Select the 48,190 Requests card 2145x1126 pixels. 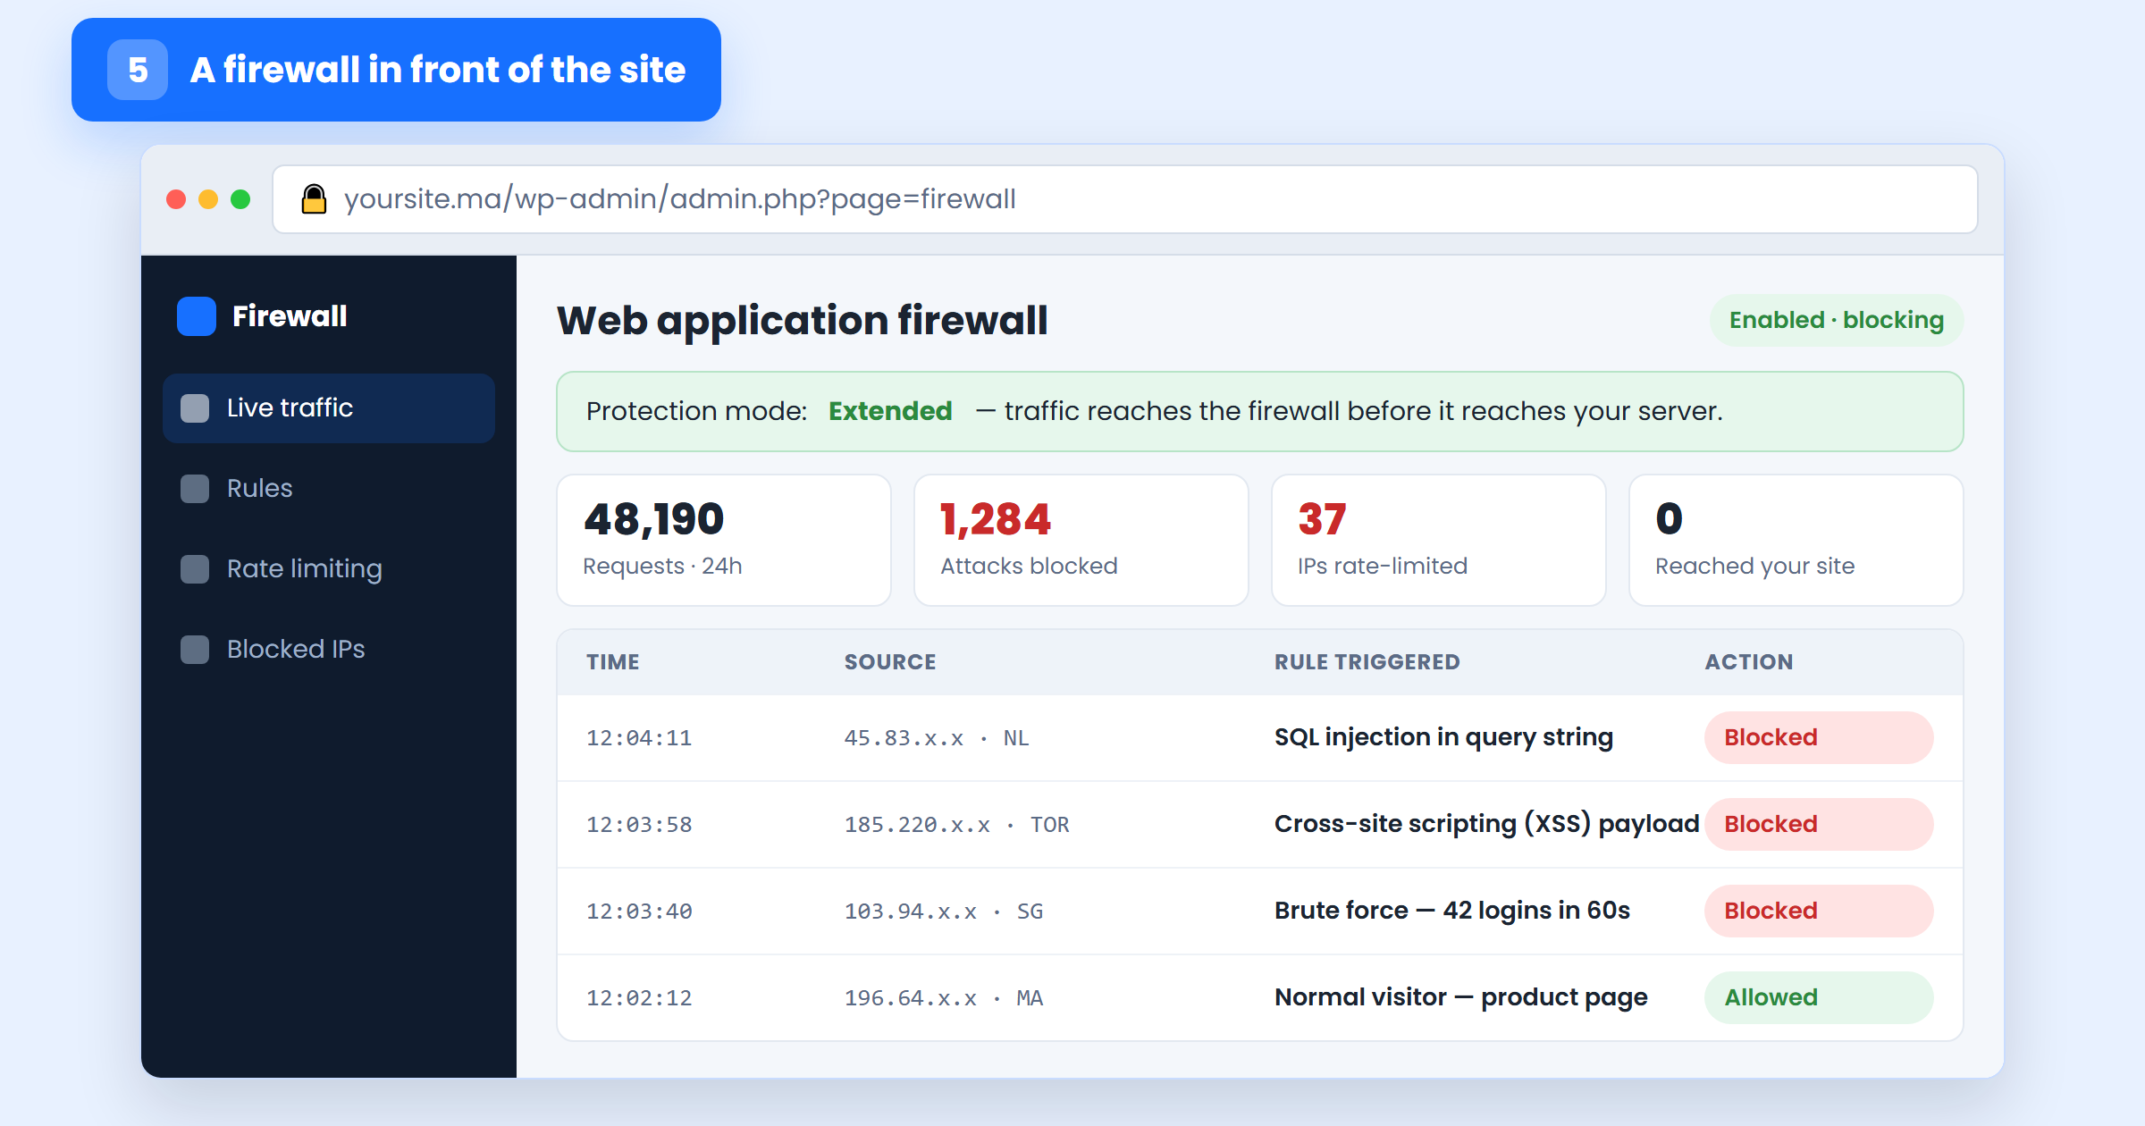click(724, 540)
